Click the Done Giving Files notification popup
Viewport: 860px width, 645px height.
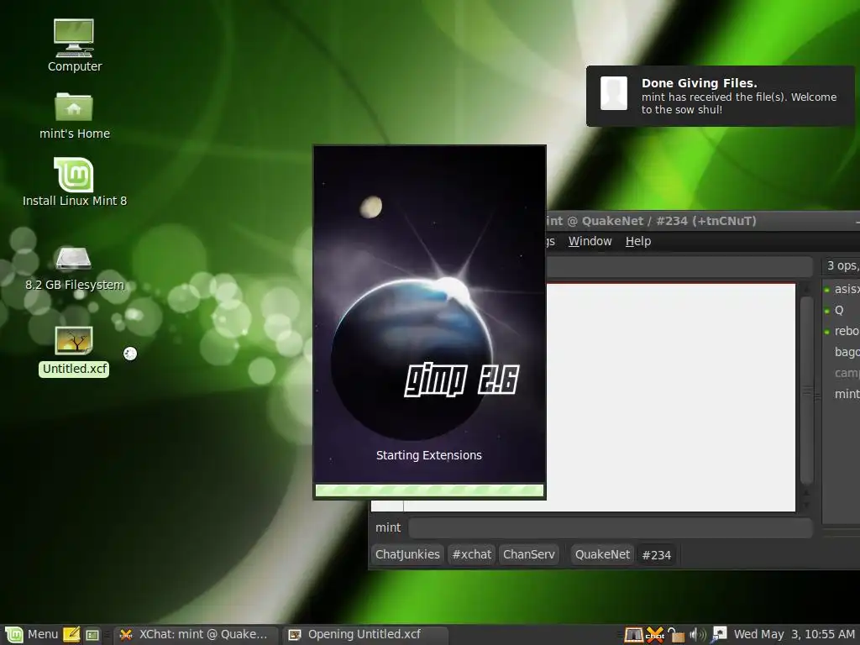click(x=720, y=96)
